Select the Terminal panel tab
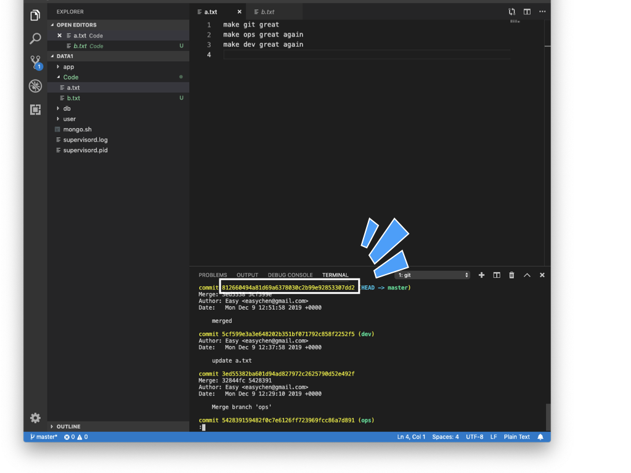This screenshot has width=631, height=473. (x=335, y=275)
